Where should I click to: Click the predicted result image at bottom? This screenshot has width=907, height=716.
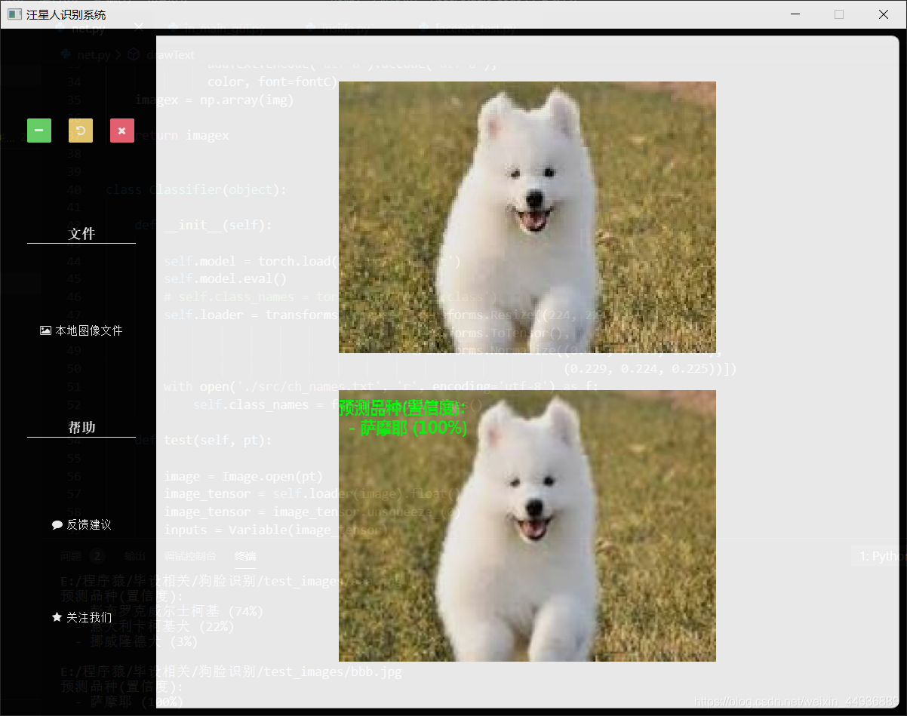pyautogui.click(x=527, y=526)
